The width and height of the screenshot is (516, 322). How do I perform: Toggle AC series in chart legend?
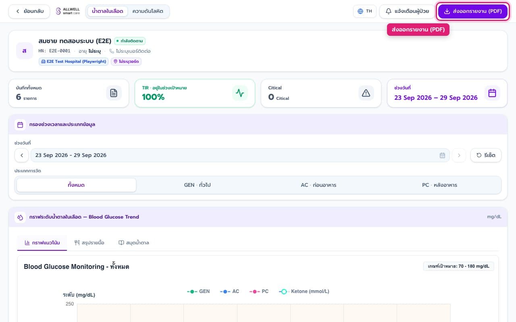(229, 291)
